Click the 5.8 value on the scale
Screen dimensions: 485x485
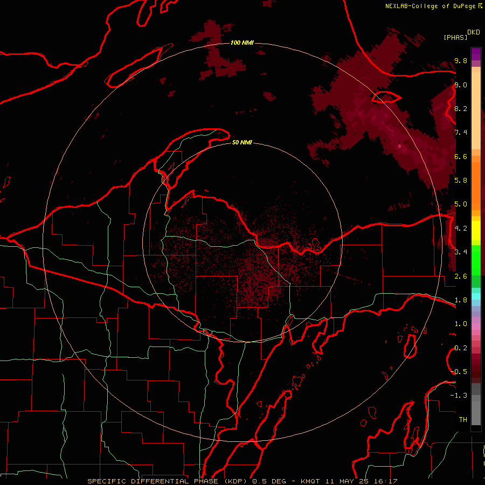(461, 180)
